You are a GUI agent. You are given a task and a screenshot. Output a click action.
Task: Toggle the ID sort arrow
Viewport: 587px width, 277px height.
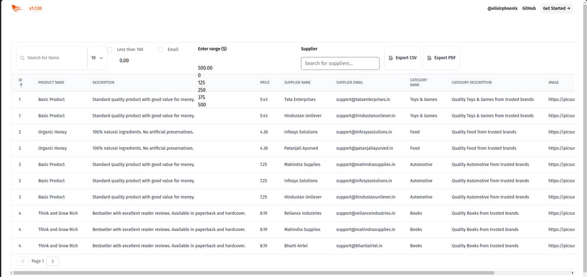pos(21,85)
